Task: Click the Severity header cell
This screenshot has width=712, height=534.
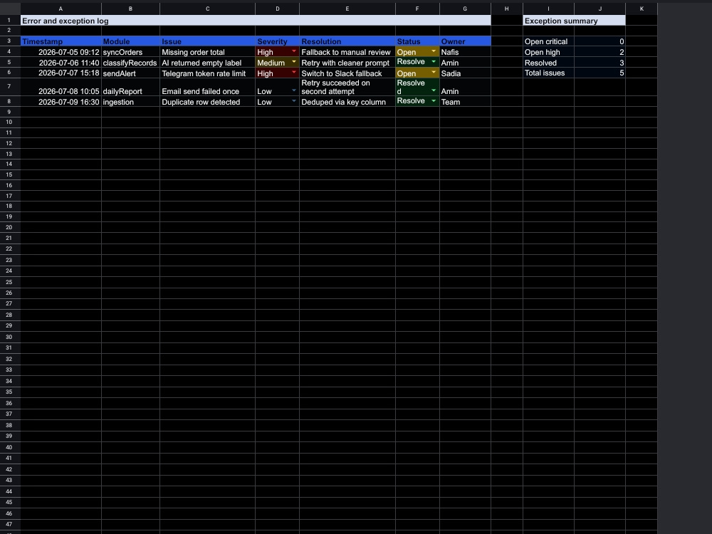Action: click(x=278, y=41)
